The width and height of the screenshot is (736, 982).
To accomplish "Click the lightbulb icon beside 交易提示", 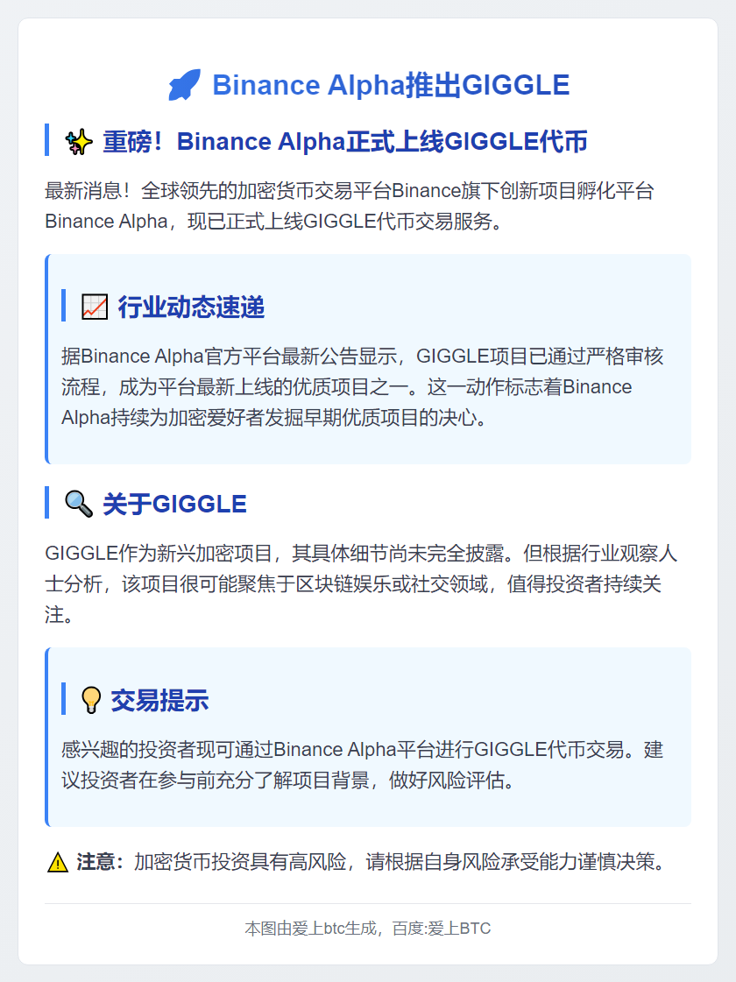I will [91, 700].
